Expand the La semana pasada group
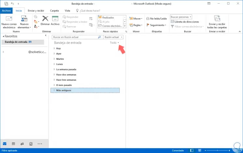This screenshot has height=153, width=243. tap(54, 69)
